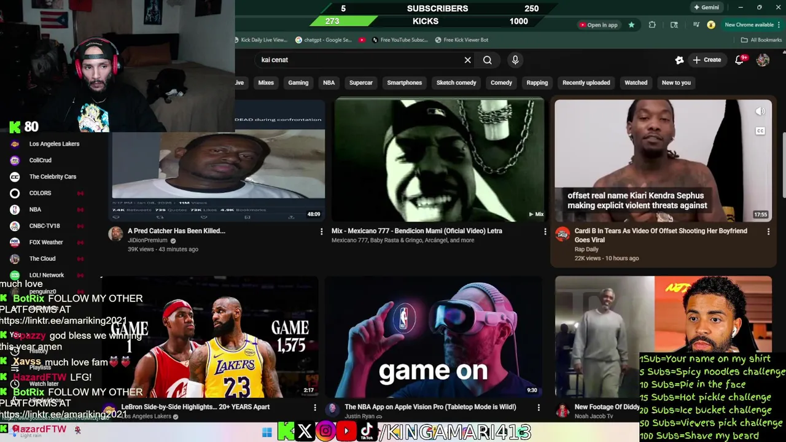Click Open in app in the address bar
This screenshot has width=786, height=442.
(597, 25)
